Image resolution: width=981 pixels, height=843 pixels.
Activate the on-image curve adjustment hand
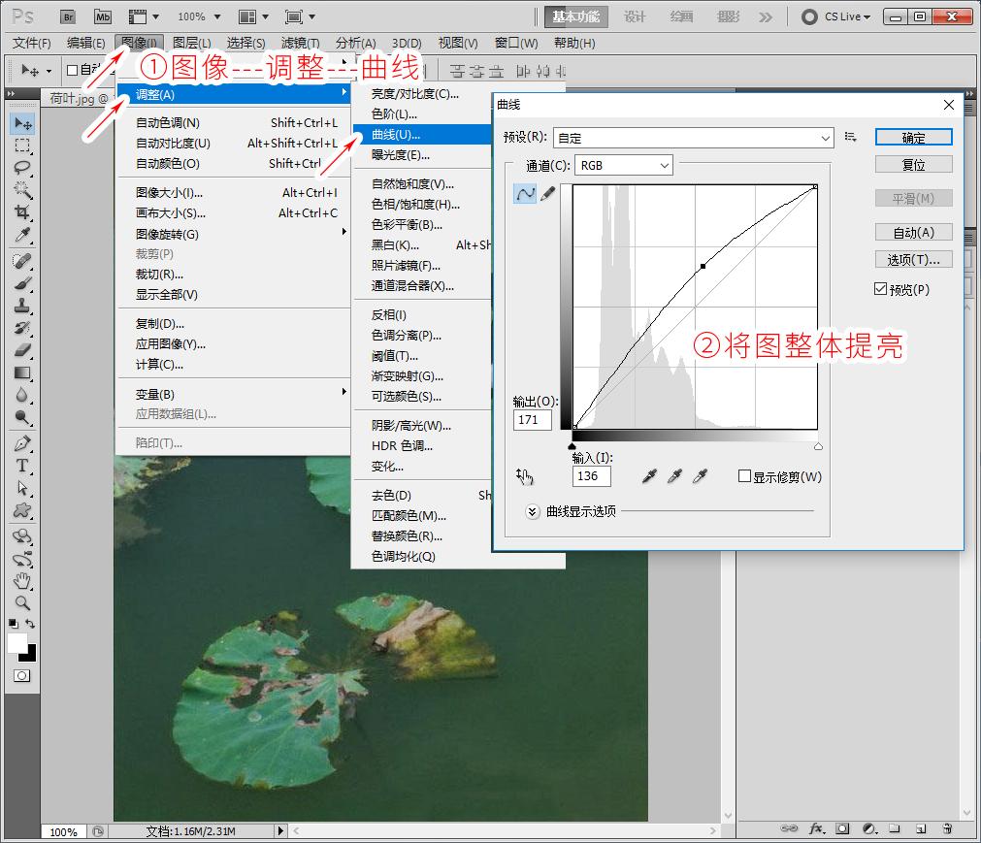click(x=524, y=477)
